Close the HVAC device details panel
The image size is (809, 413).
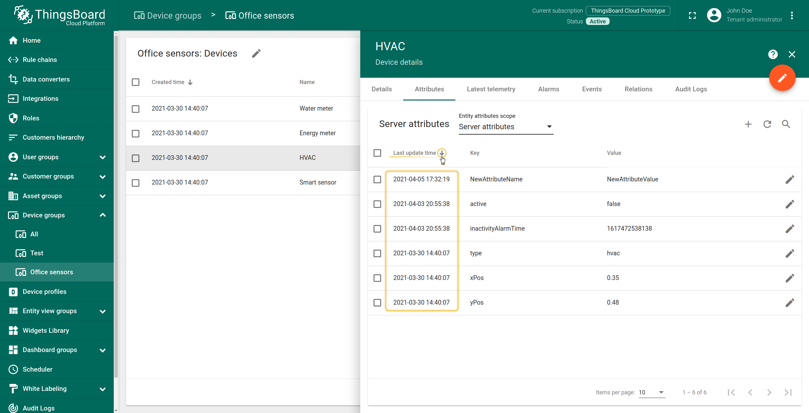pos(792,54)
